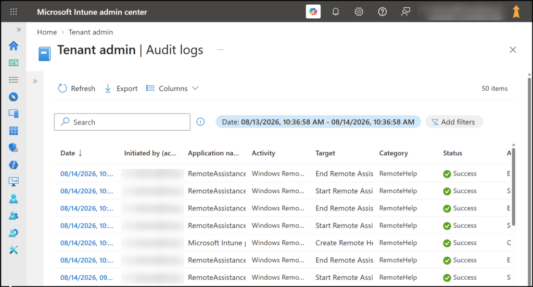
Task: Export the audit logs
Action: click(121, 89)
